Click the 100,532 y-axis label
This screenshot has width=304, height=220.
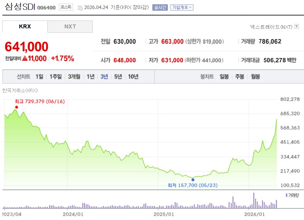(290, 185)
